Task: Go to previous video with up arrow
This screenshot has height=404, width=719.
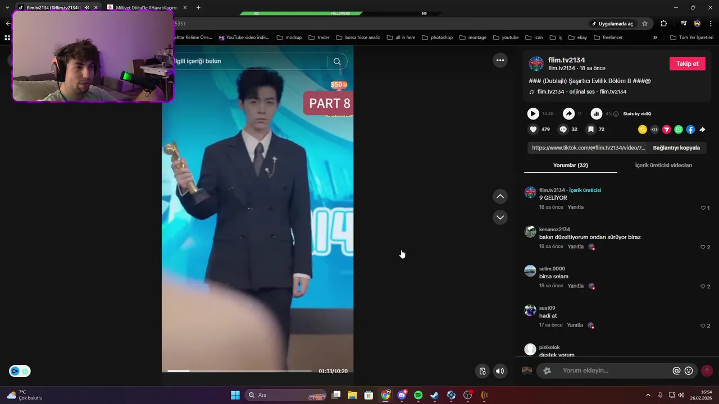Action: (500, 196)
